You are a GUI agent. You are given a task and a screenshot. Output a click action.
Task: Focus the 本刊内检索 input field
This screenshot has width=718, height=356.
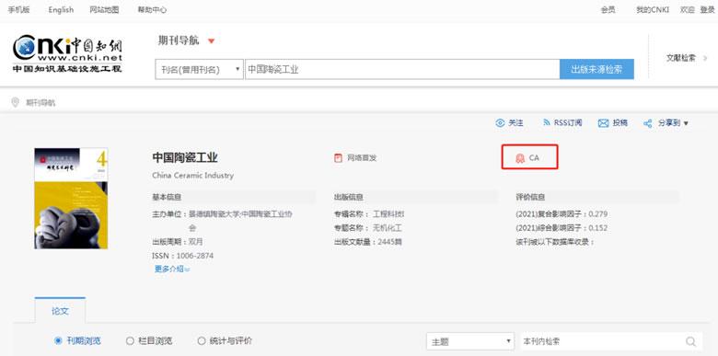click(602, 342)
